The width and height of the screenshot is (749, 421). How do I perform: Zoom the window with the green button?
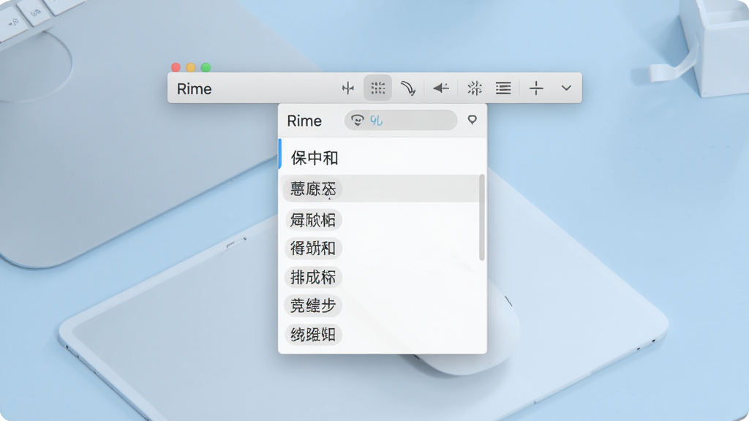(x=206, y=67)
